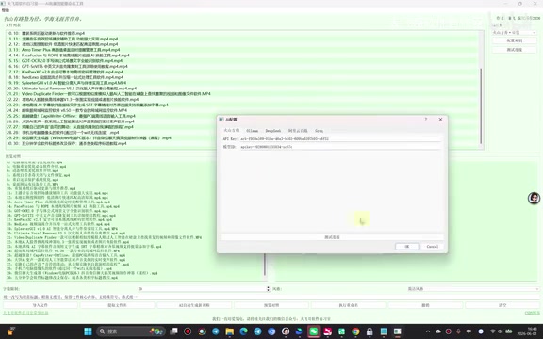Click the 模型ID input field

(340, 147)
